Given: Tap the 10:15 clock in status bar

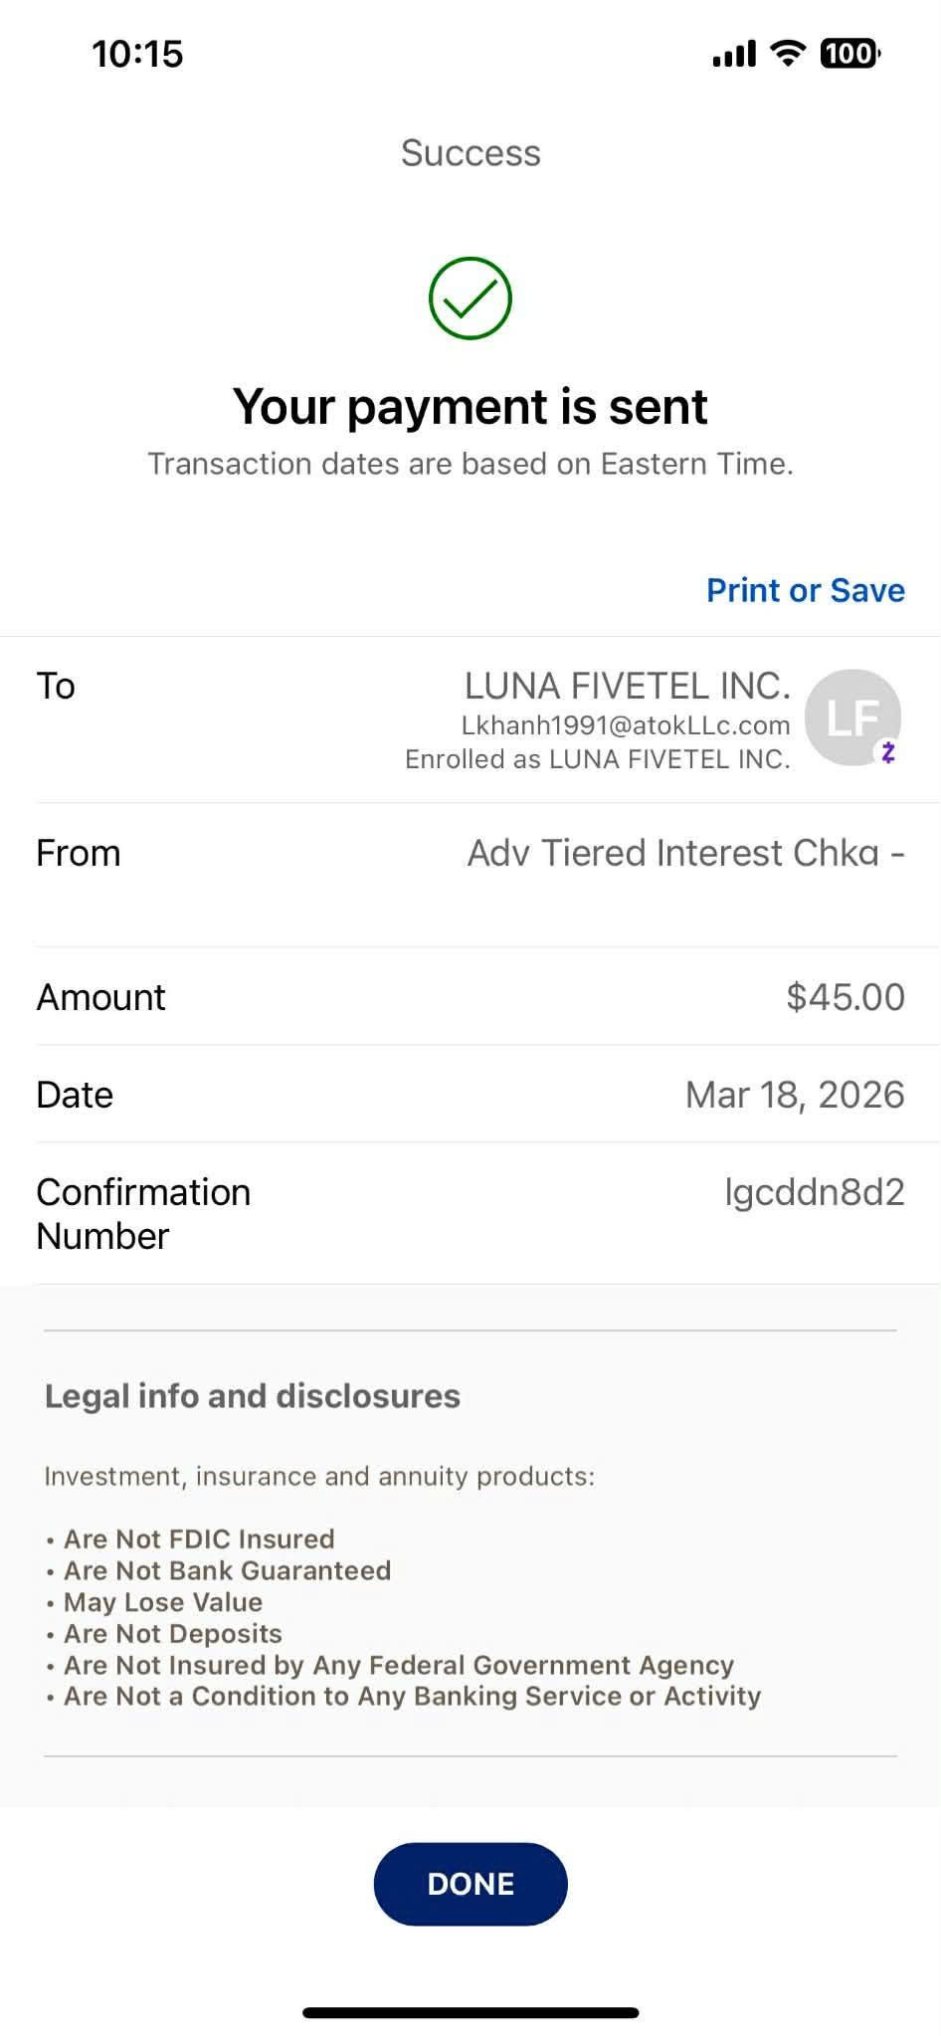Looking at the screenshot, I should tap(137, 54).
